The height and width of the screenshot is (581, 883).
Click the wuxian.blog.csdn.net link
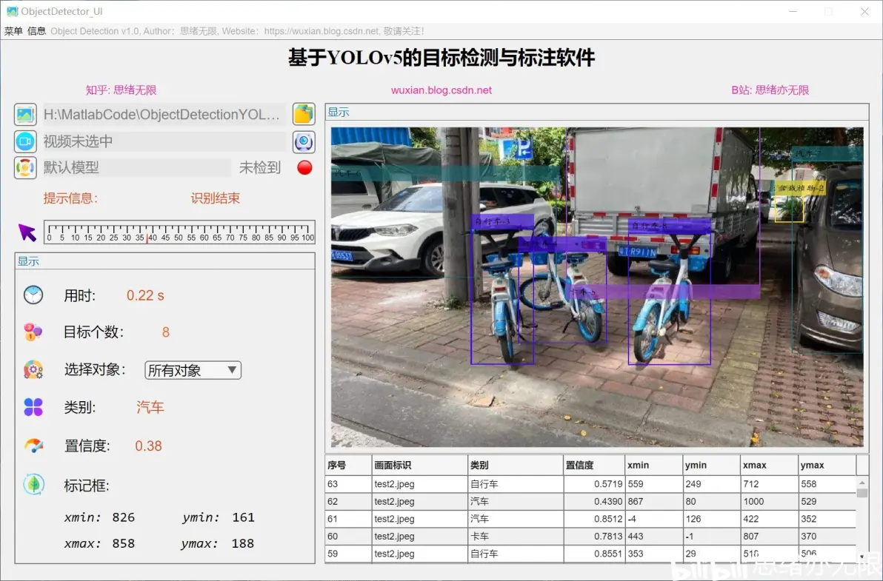(x=441, y=90)
